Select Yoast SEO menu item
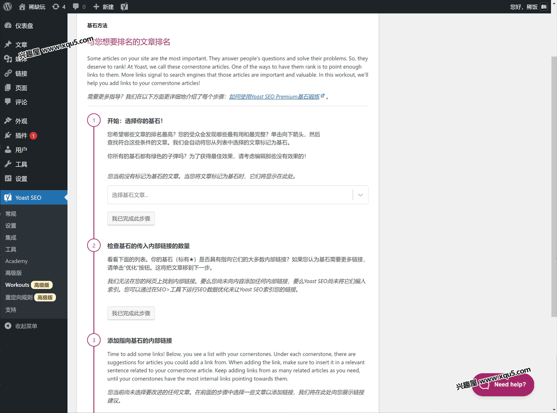Viewport: 557px width, 413px height. (x=33, y=197)
